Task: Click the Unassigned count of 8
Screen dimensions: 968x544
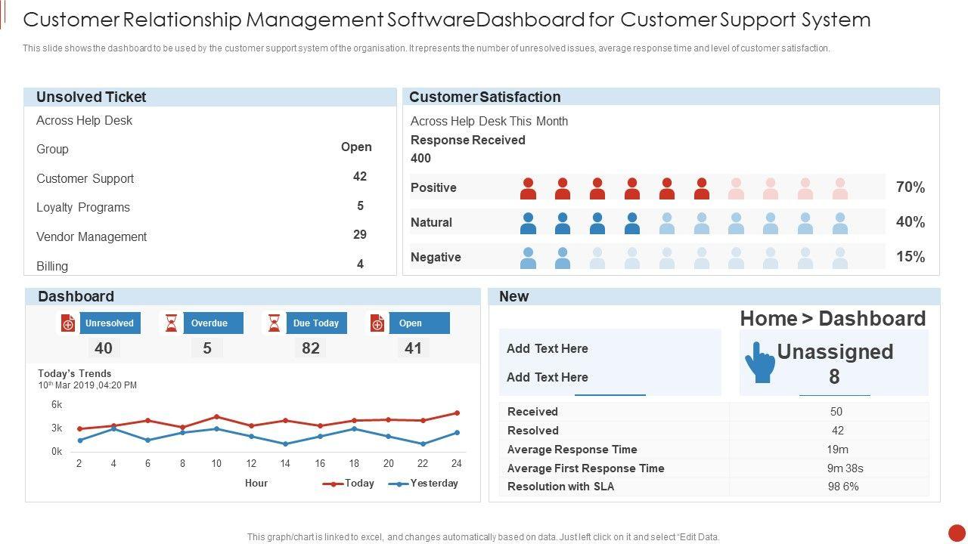Action: click(x=834, y=376)
